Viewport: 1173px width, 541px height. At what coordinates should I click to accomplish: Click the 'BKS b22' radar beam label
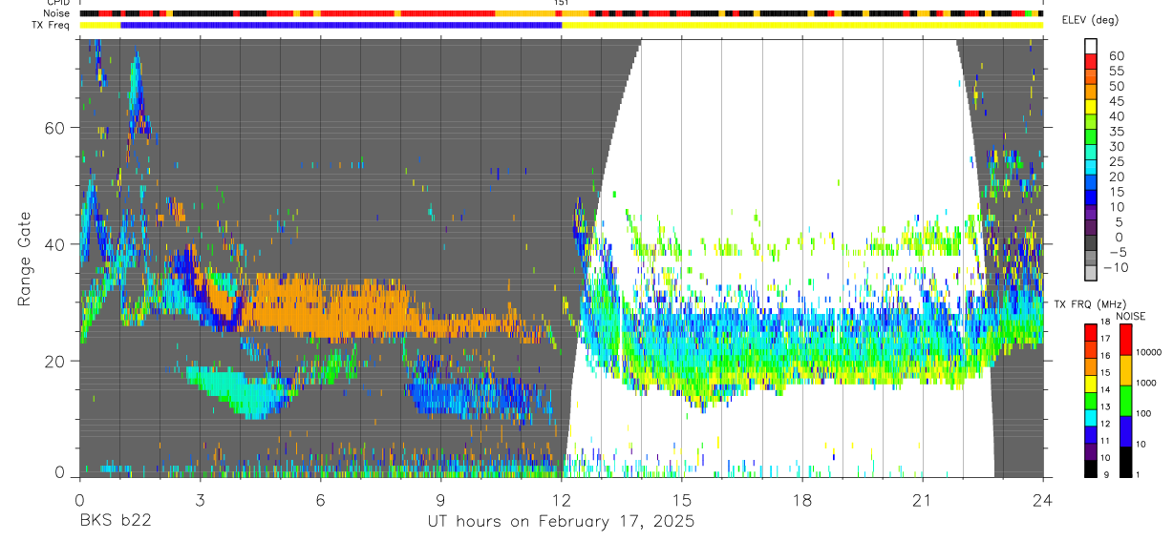point(115,522)
